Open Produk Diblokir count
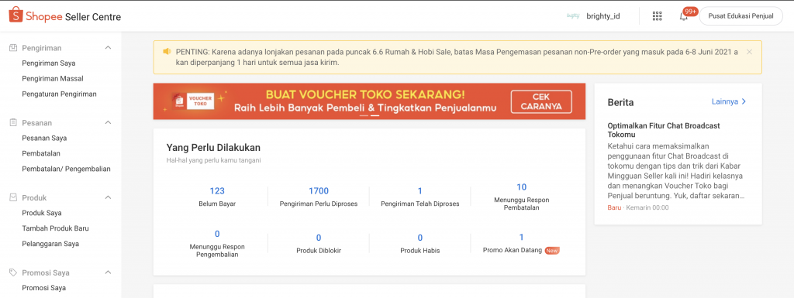The width and height of the screenshot is (794, 298). pyautogui.click(x=319, y=244)
